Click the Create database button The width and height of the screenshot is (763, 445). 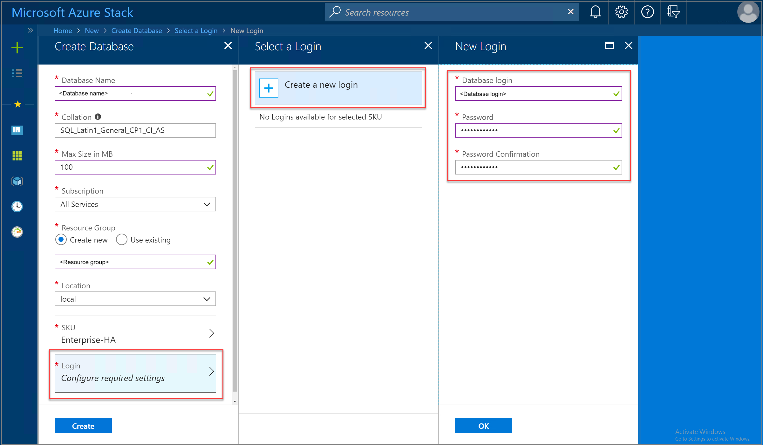pyautogui.click(x=83, y=426)
